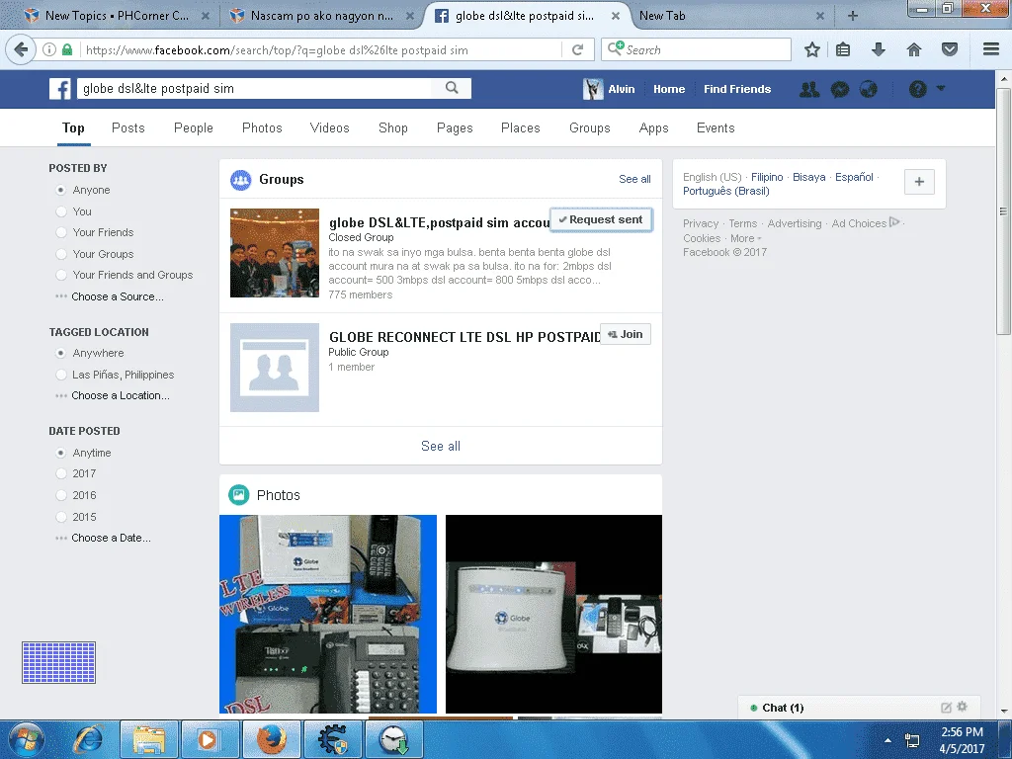
Task: Select Your Friends radio option
Action: (x=60, y=232)
